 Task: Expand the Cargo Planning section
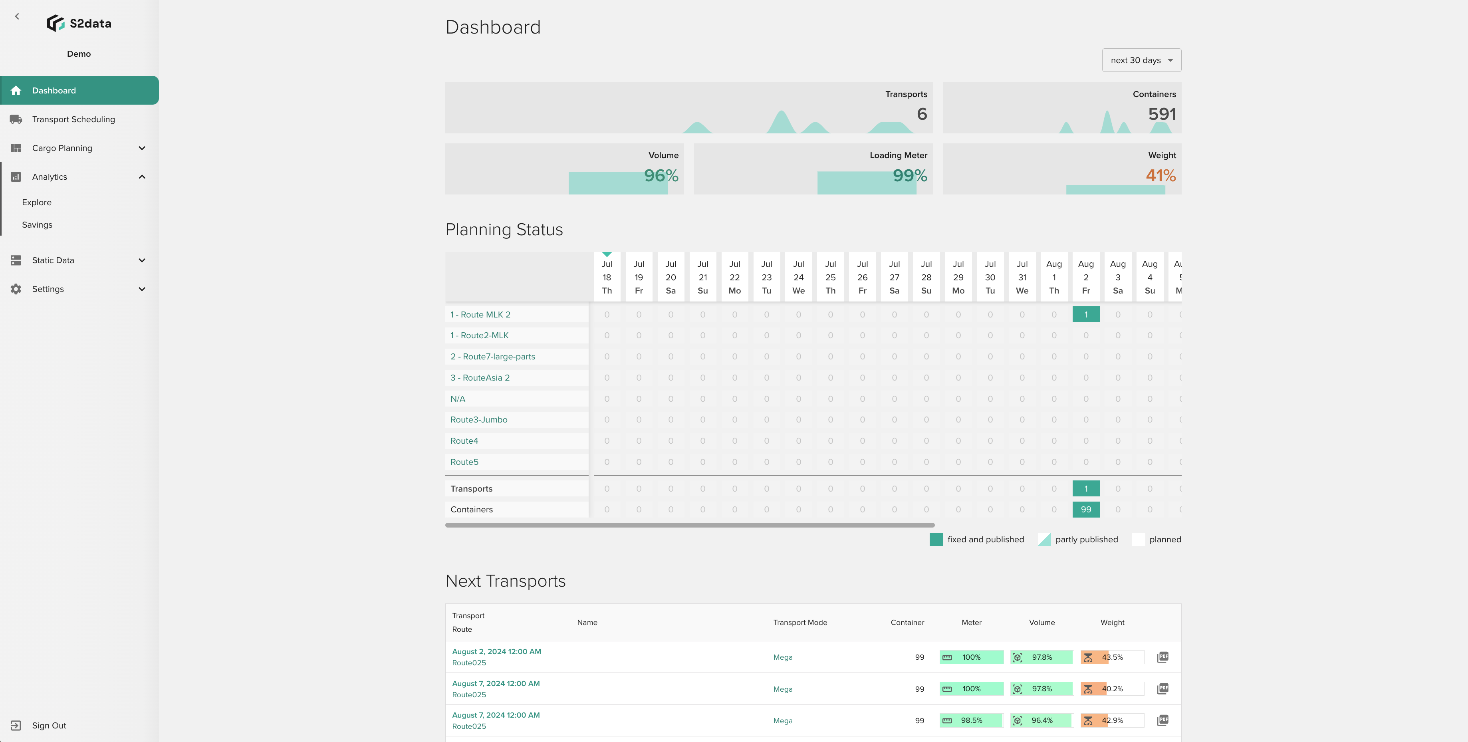point(142,148)
